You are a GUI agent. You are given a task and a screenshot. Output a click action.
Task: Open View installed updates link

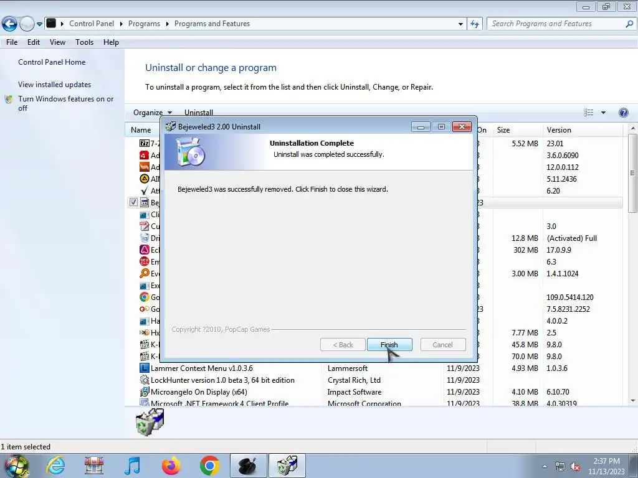55,85
